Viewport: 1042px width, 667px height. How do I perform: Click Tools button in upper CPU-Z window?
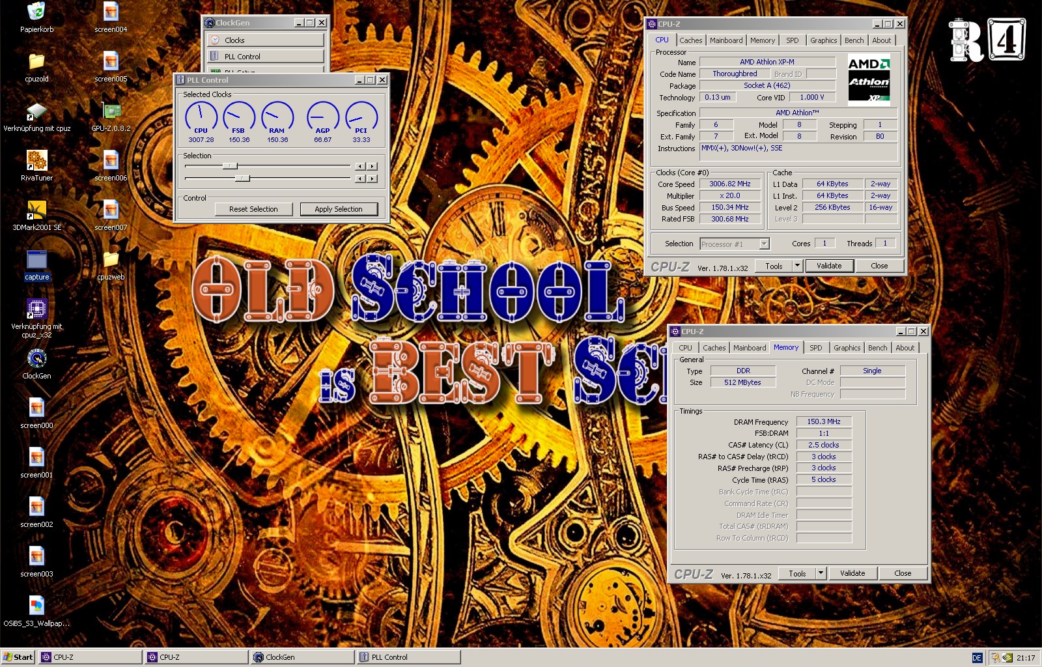point(774,266)
